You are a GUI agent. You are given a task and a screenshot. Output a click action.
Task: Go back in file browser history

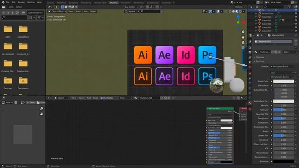click(x=3, y=13)
